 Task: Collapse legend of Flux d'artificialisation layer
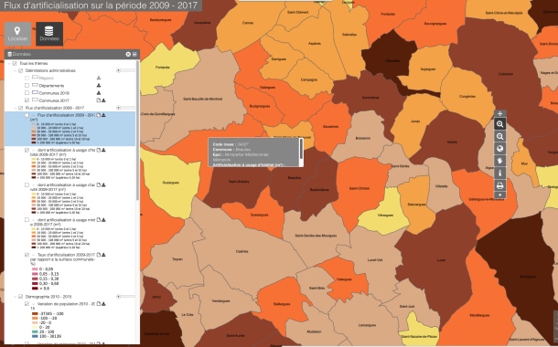[34, 115]
